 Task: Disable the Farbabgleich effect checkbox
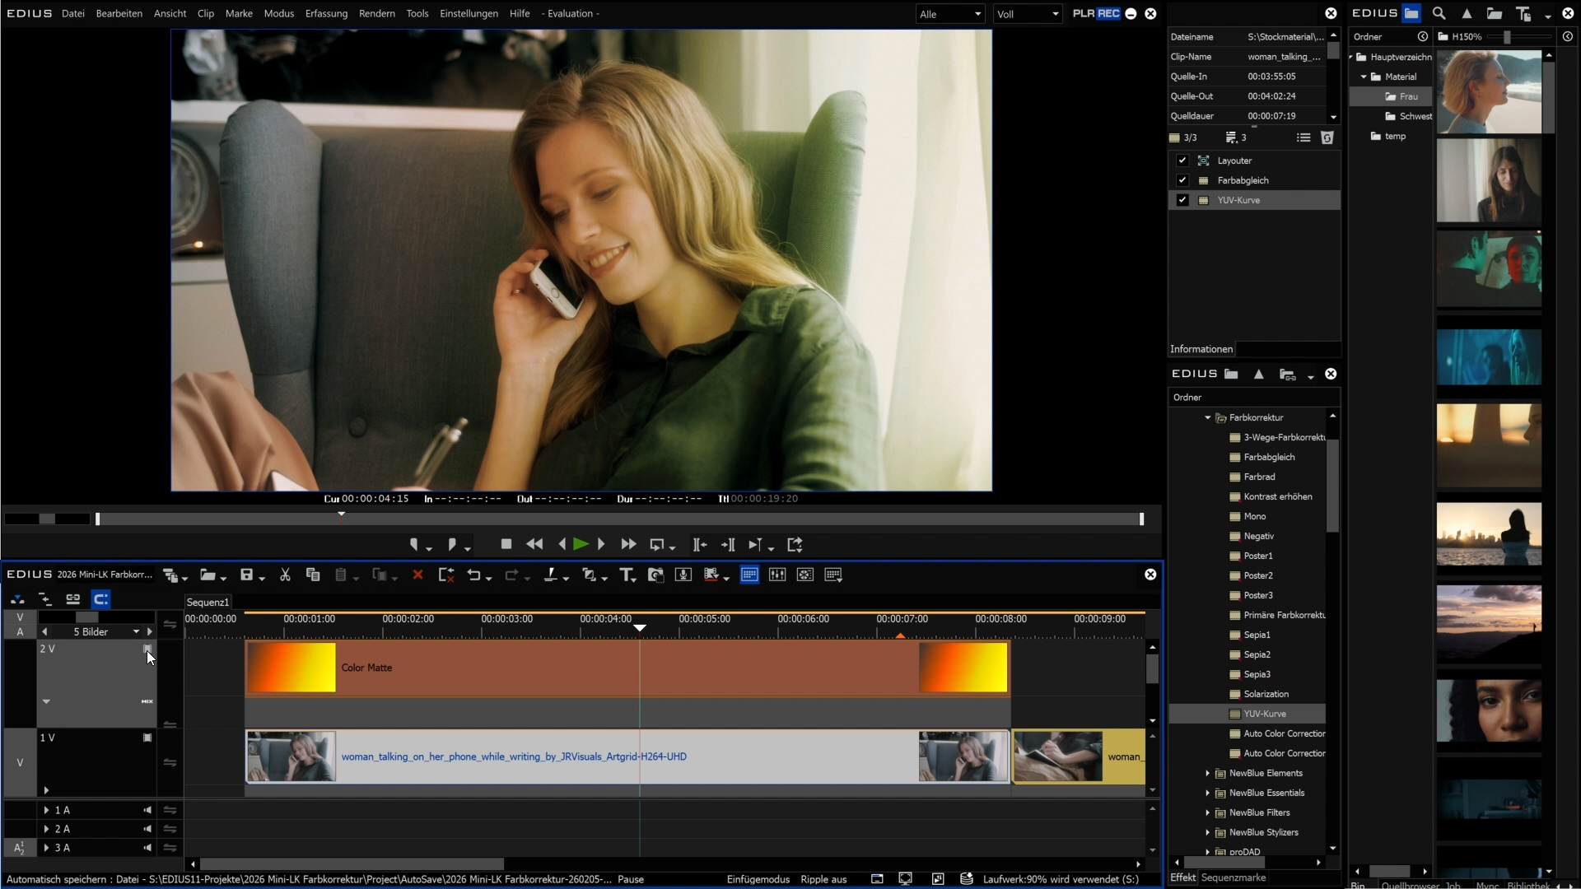point(1182,180)
